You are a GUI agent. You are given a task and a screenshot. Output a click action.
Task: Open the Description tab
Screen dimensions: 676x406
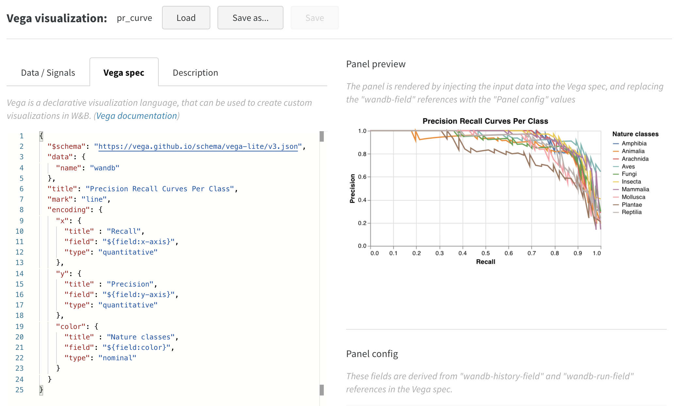195,72
